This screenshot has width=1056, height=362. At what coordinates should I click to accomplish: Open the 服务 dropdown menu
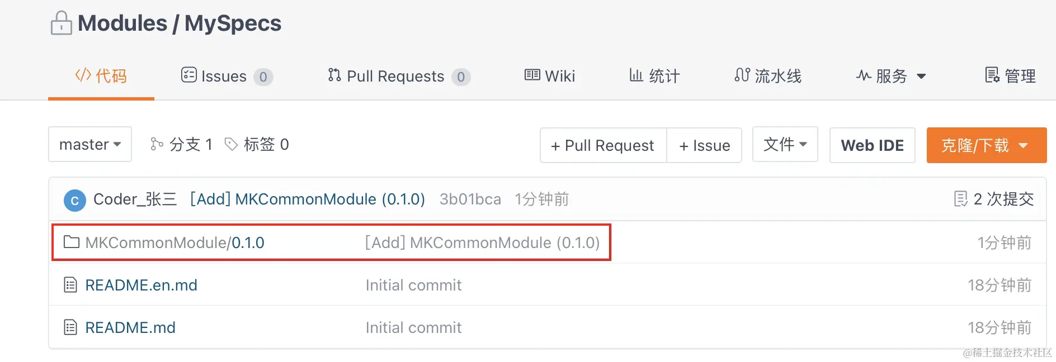(890, 76)
